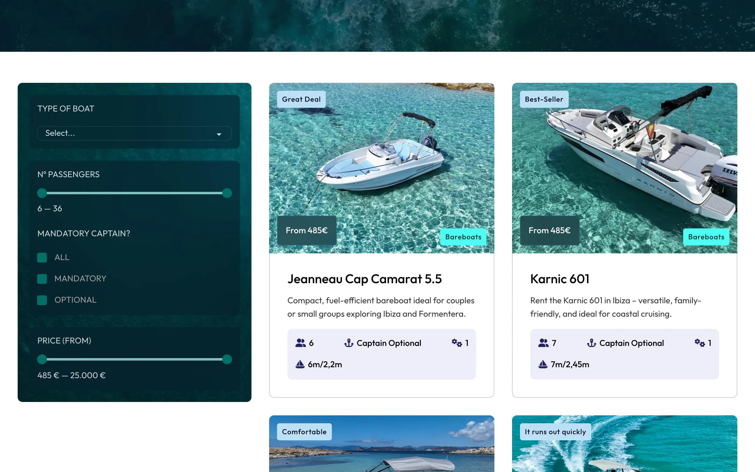The width and height of the screenshot is (755, 472).
Task: Open the Type of Boat Select dropdown
Action: pos(135,133)
